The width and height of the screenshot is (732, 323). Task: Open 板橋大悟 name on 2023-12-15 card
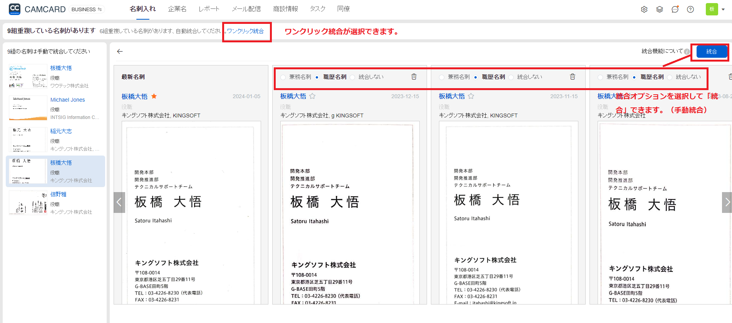click(x=293, y=96)
